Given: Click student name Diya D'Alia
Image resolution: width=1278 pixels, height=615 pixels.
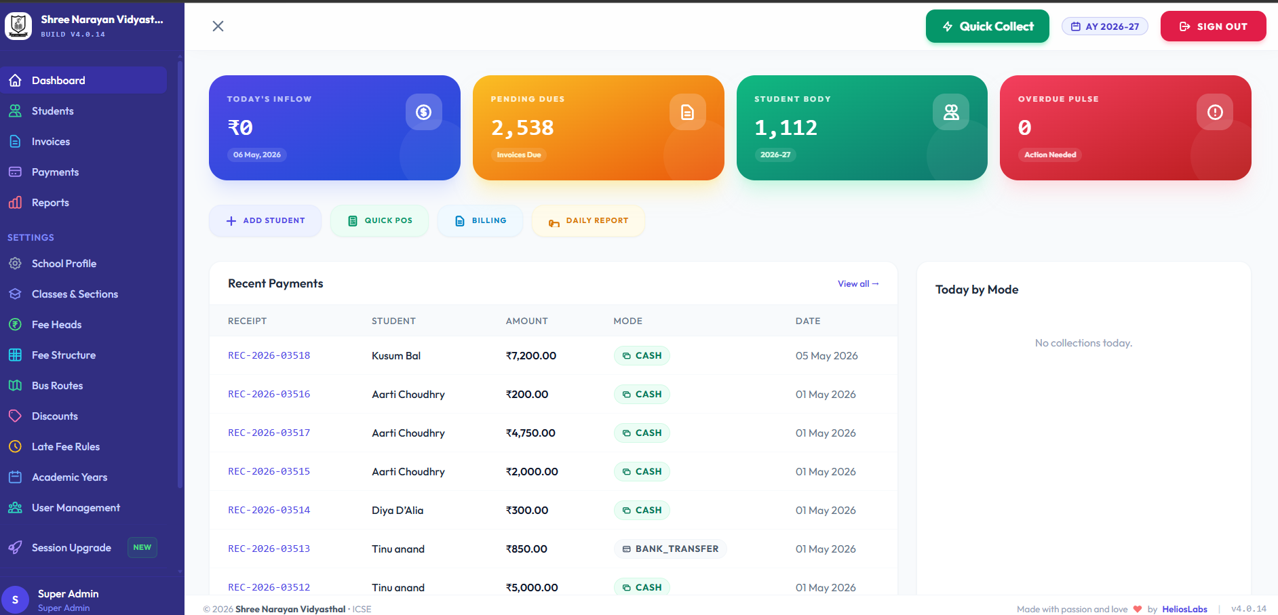Looking at the screenshot, I should 398,511.
